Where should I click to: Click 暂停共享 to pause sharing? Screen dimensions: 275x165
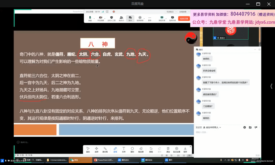(172, 19)
